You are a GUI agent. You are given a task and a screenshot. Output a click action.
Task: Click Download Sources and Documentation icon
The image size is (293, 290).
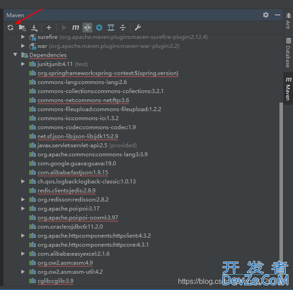coord(34,28)
